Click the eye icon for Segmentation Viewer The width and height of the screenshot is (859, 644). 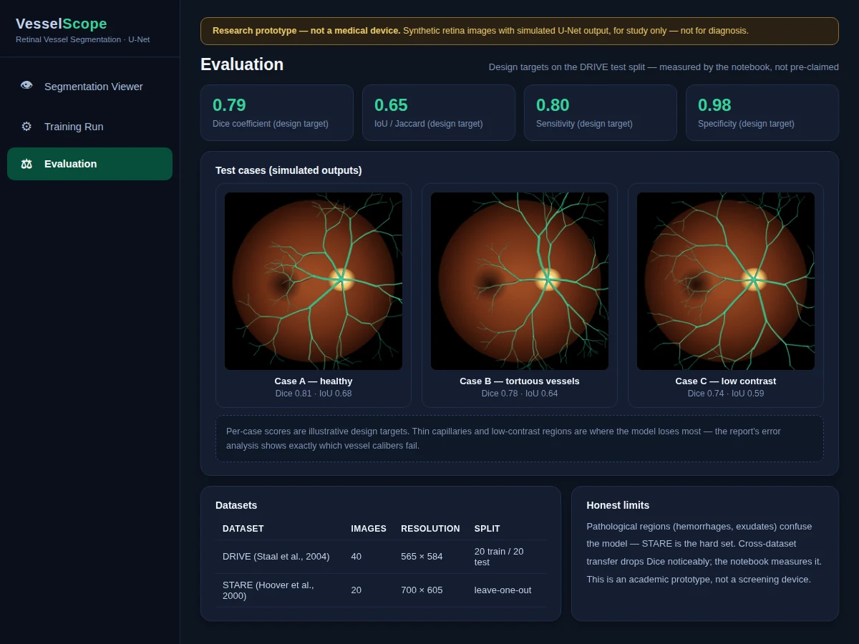point(26,86)
